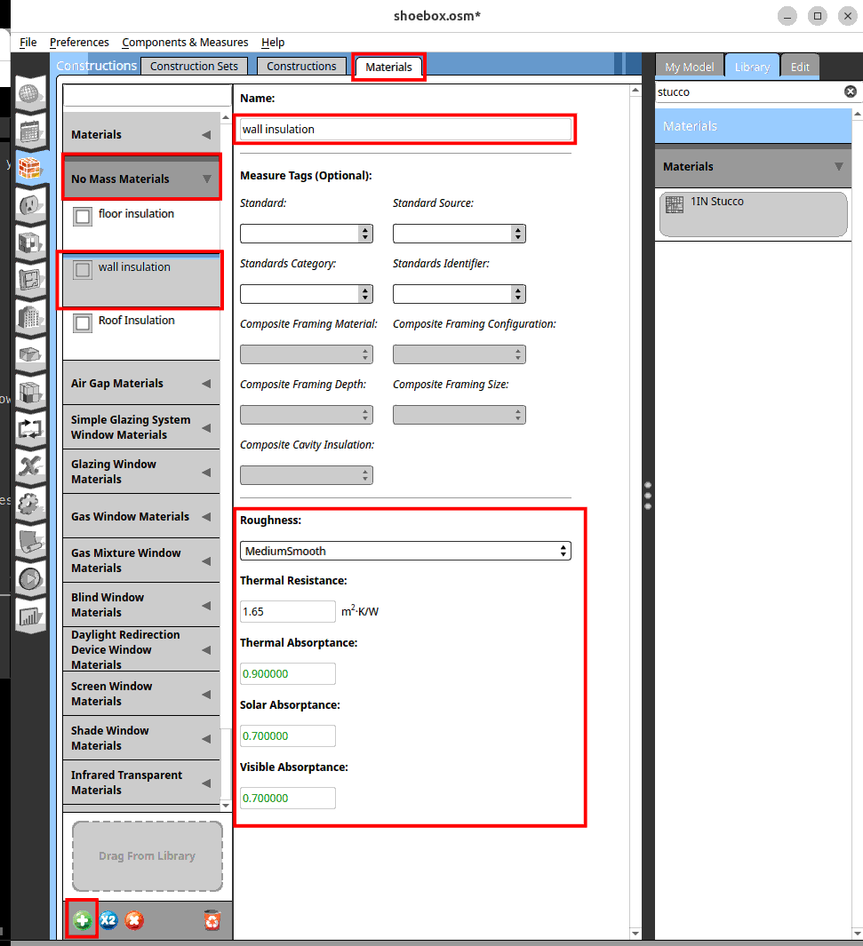The height and width of the screenshot is (946, 863).
Task: Check the floor insulation checkbox
Action: [83, 216]
